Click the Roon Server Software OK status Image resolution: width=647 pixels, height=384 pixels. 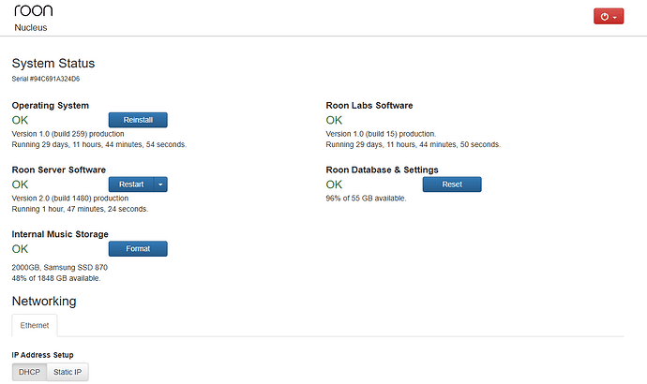(x=21, y=185)
